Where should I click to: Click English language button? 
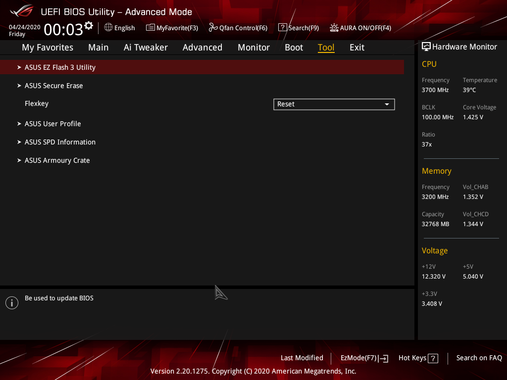click(x=120, y=28)
